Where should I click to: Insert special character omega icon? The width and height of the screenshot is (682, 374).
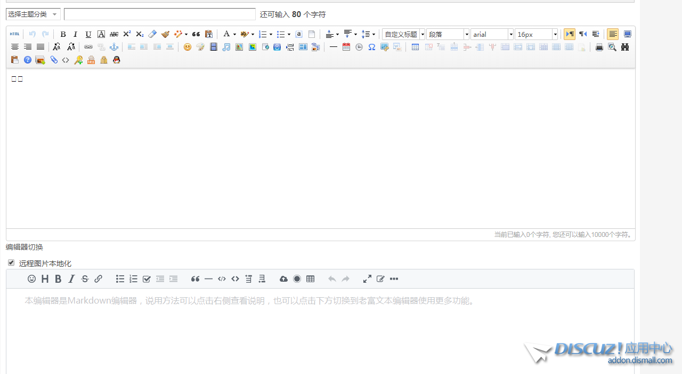372,47
